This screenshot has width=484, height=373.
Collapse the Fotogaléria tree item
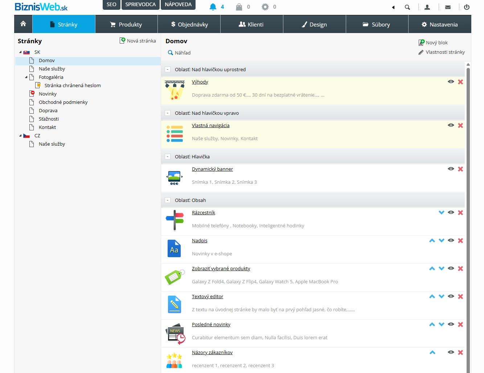pyautogui.click(x=26, y=77)
